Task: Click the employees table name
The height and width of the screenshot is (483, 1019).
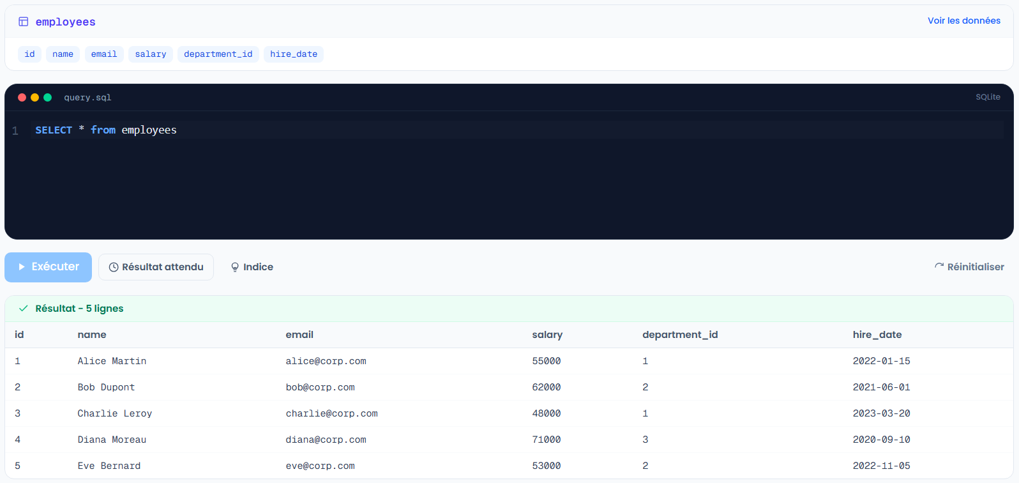Action: coord(66,22)
